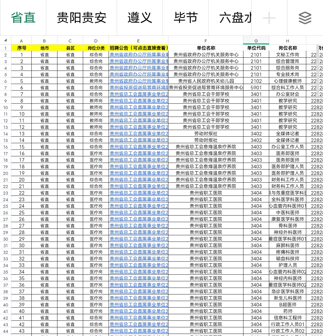Select cell 贵州省人民政府机关幼儿园
This screenshot has width=323, height=336.
pos(206,81)
